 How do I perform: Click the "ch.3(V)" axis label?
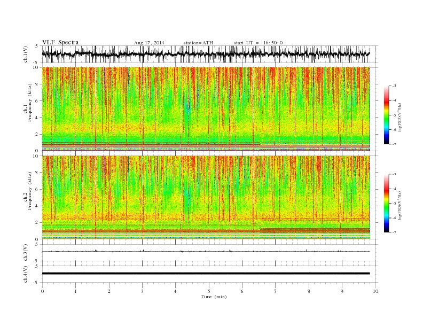click(26, 253)
